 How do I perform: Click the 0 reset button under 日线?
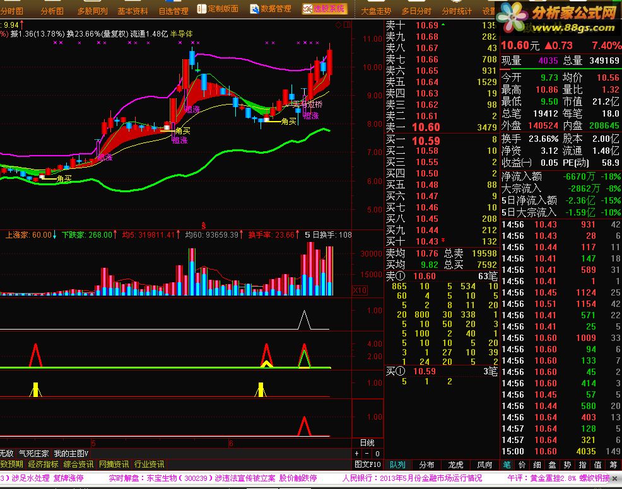(x=377, y=454)
